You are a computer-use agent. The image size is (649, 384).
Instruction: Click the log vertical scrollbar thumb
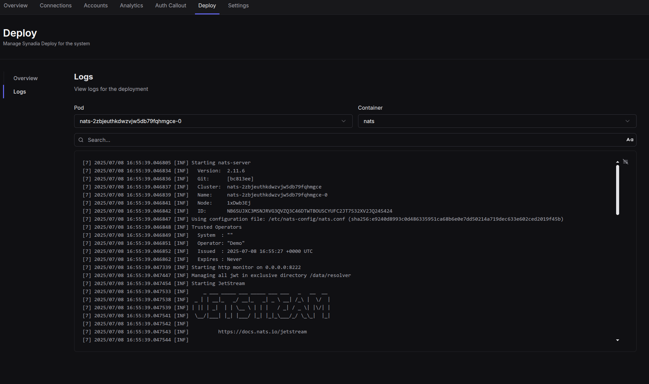click(617, 190)
